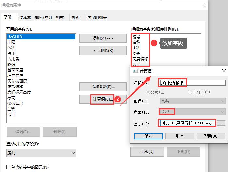Click the 添加(A) --> button
228x172 pixels.
[x=103, y=38]
